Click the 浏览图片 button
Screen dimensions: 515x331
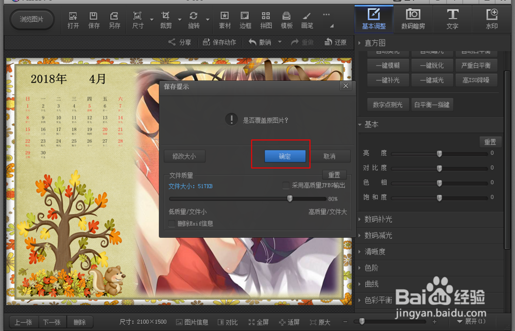pos(31,20)
